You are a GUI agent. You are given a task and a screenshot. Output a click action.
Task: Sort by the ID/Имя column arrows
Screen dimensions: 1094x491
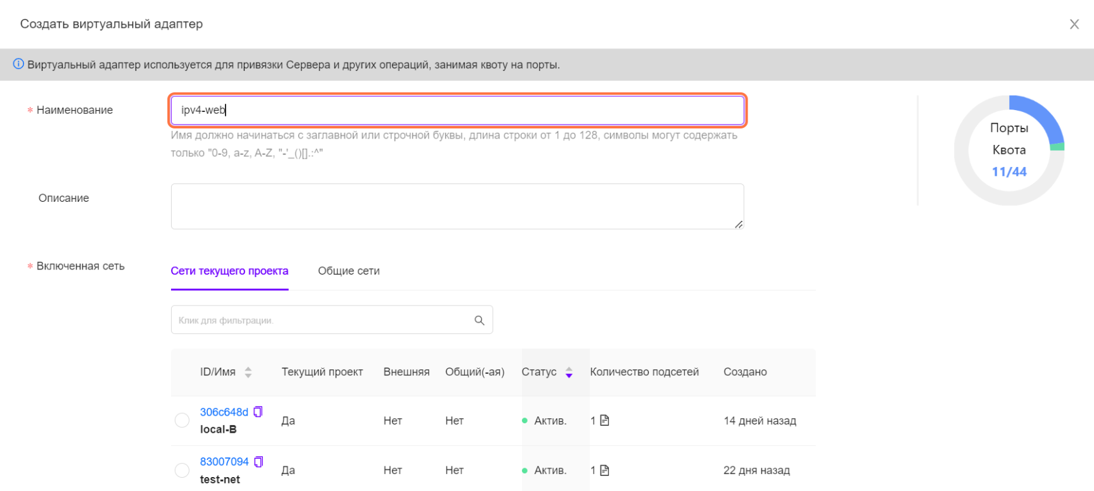tap(248, 372)
